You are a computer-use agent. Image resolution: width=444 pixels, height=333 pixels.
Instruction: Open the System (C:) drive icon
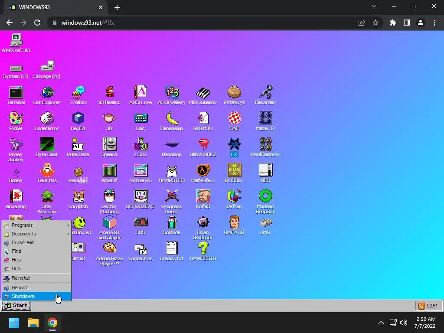click(x=16, y=72)
